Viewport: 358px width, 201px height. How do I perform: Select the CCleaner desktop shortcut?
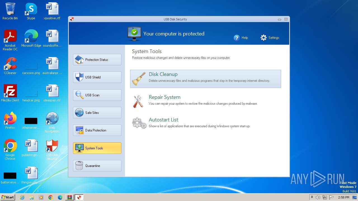[10, 66]
